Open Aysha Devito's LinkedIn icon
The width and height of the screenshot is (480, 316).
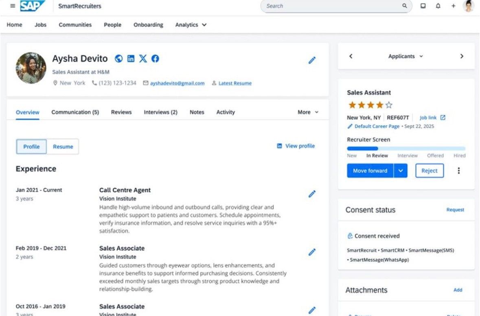131,59
